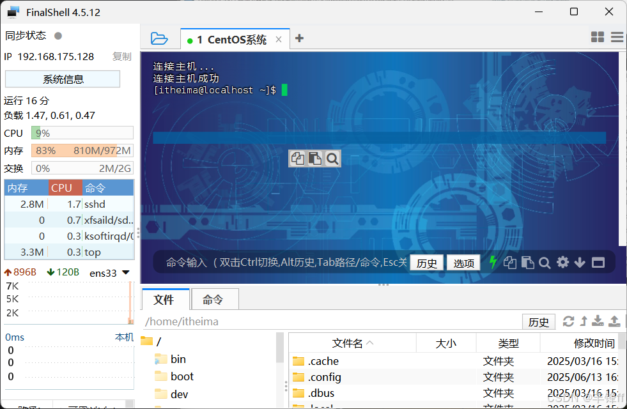
Task: Click paste icon in terminal floating toolbar
Action: click(314, 158)
